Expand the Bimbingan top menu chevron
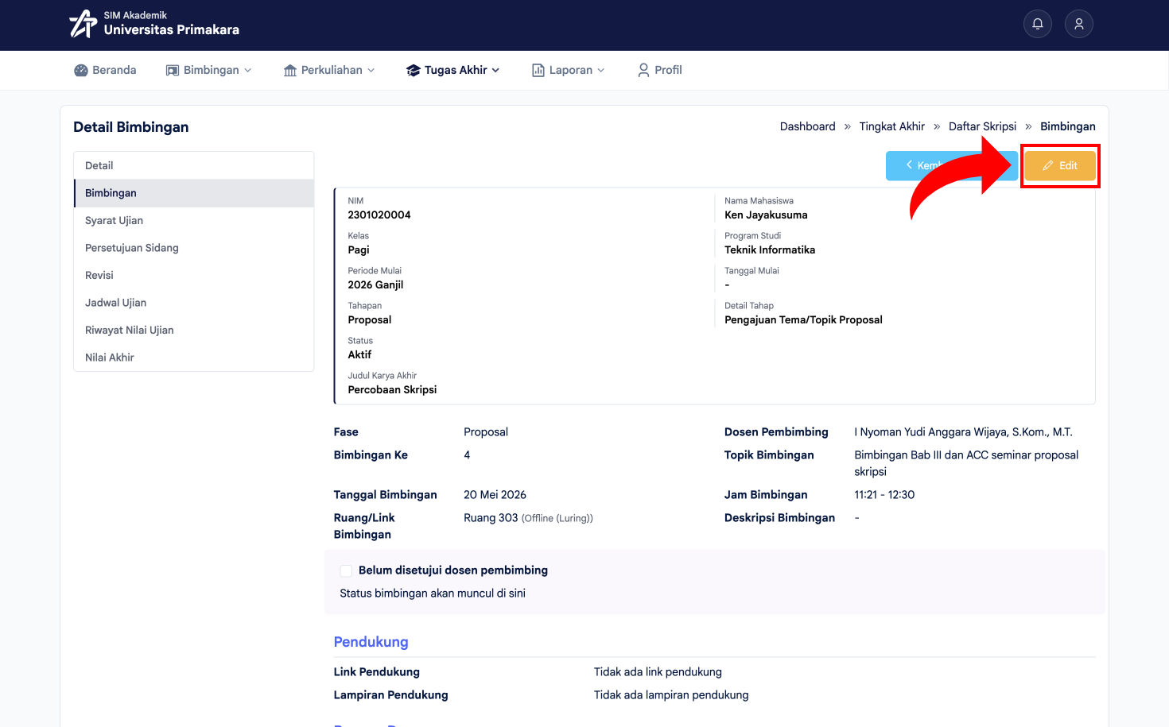 (248, 70)
